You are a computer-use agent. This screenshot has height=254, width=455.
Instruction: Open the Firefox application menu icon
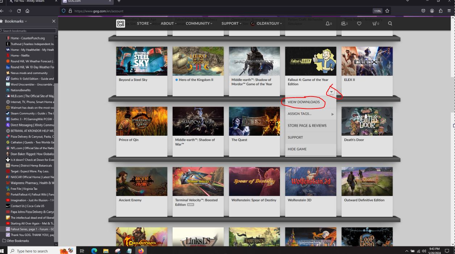(449, 11)
